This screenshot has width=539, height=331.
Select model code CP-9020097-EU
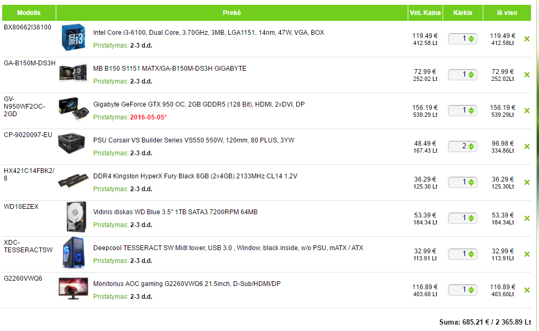[28, 135]
